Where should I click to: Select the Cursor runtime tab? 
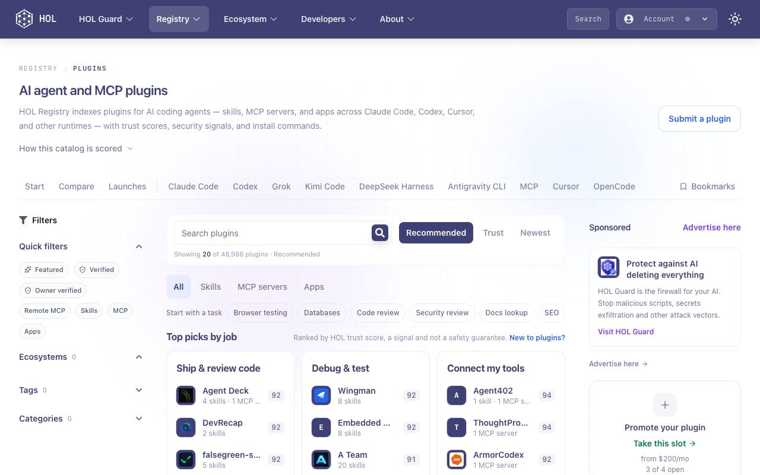[566, 186]
